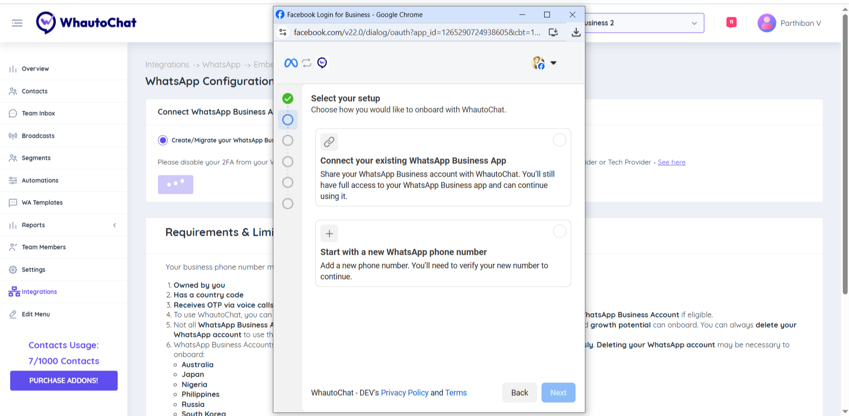Click the WA Templates message icon

point(13,203)
